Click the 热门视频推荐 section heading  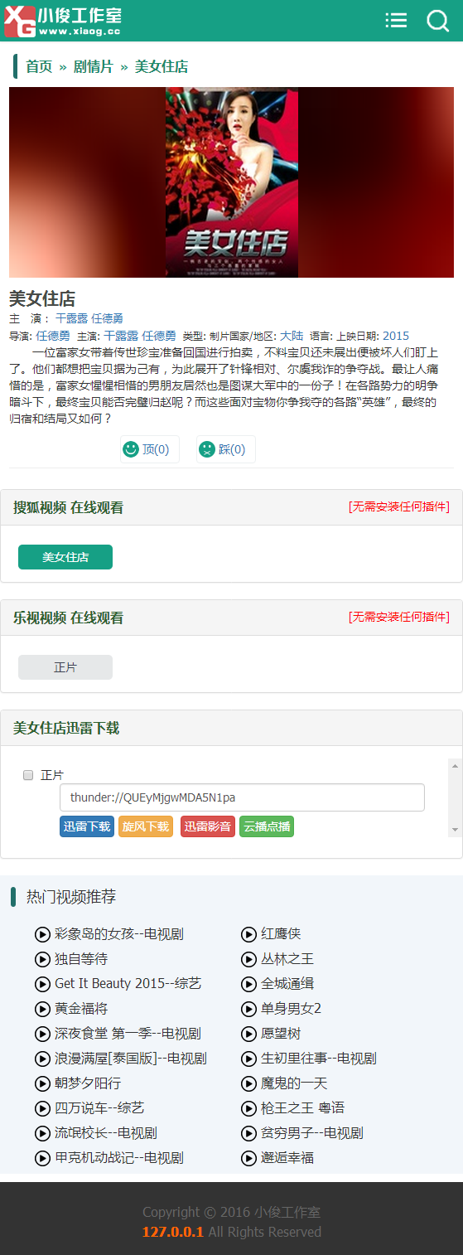click(71, 896)
